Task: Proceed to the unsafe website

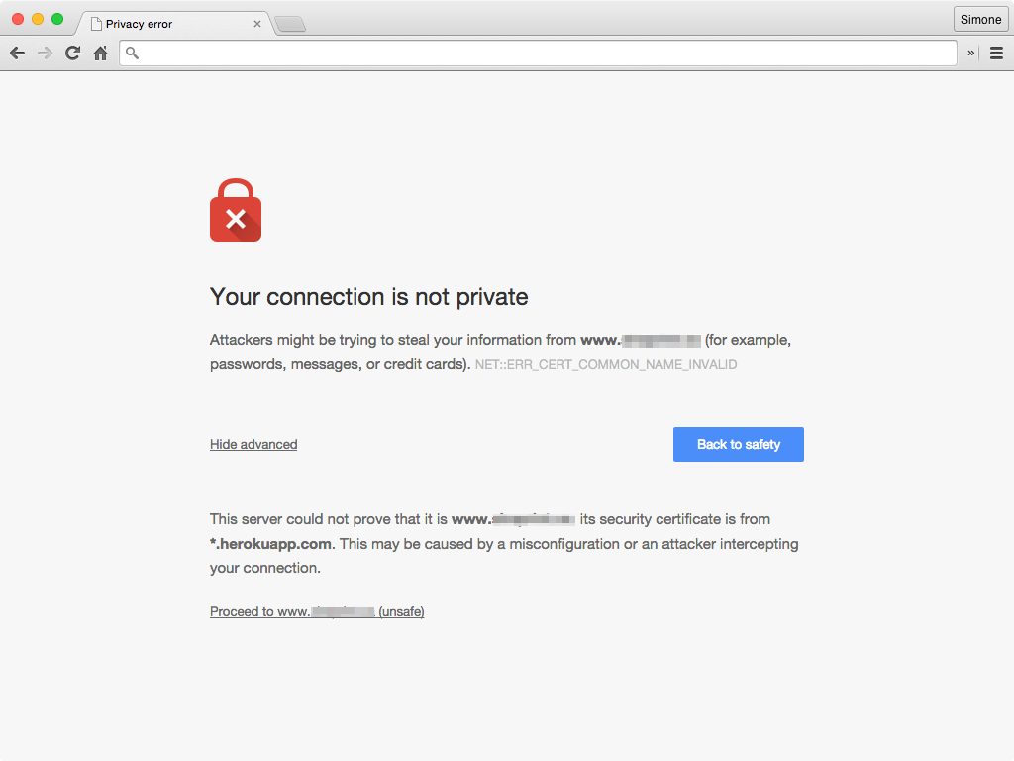Action: pos(316,611)
